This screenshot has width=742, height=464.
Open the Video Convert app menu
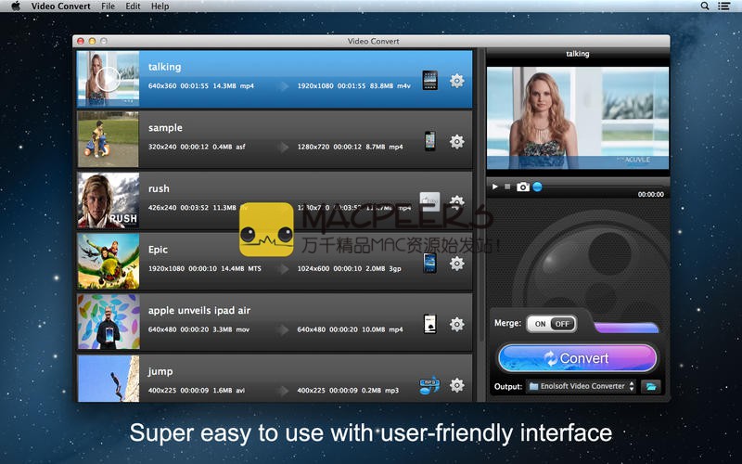pyautogui.click(x=60, y=6)
